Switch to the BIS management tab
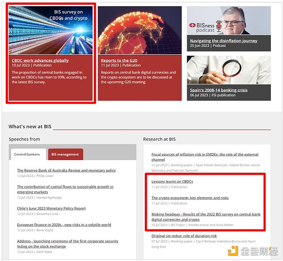Screen dimensions: 283x261 66,154
